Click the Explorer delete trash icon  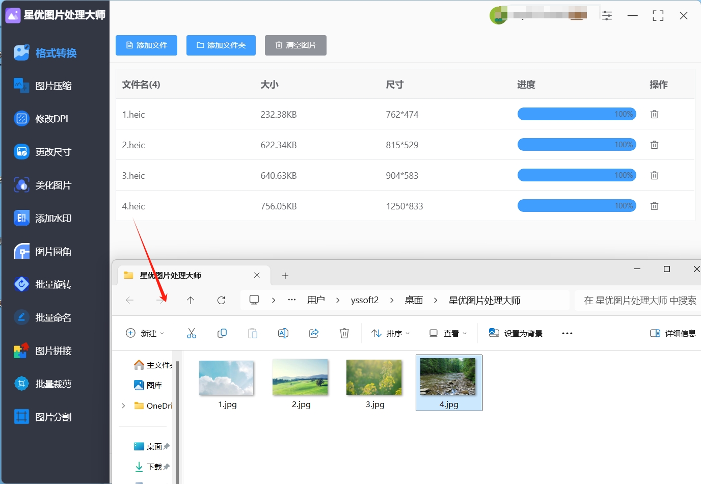coord(344,333)
